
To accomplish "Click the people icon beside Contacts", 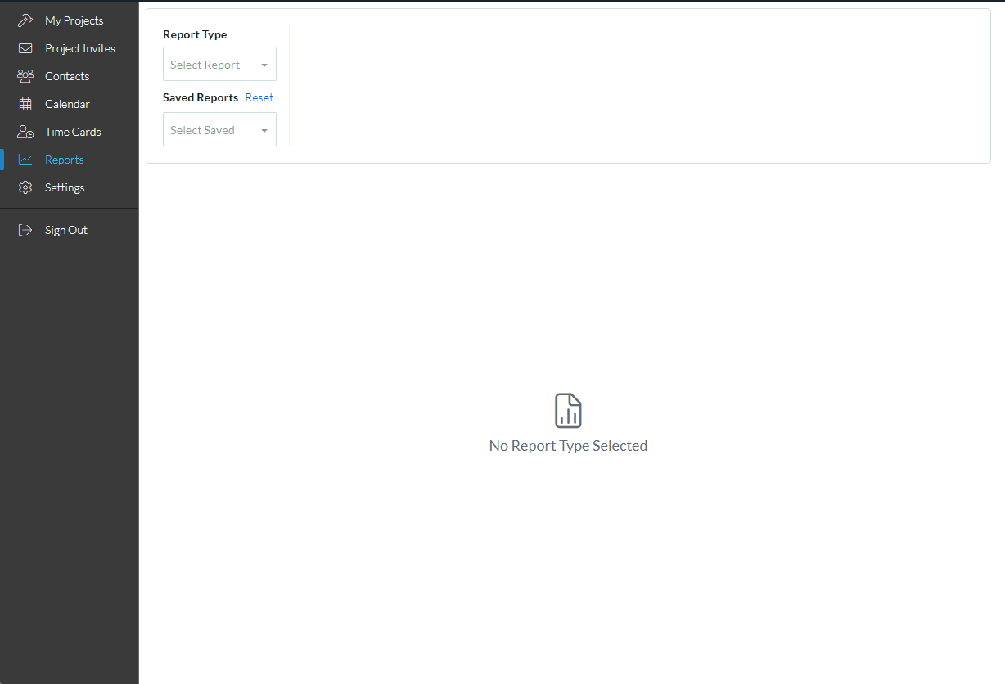I will [x=25, y=76].
